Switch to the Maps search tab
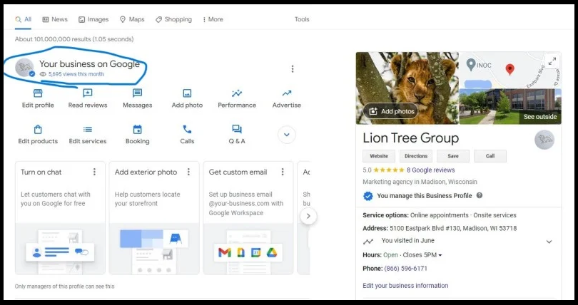Image resolution: width=578 pixels, height=305 pixels. point(133,19)
